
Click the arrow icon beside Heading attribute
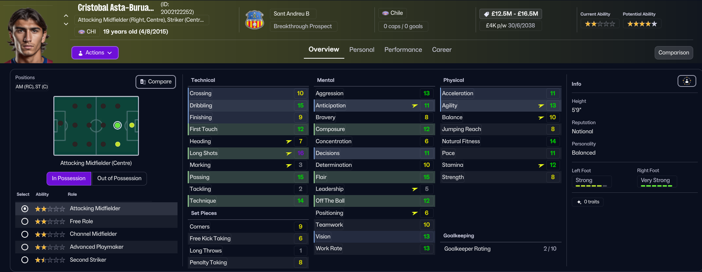(289, 141)
